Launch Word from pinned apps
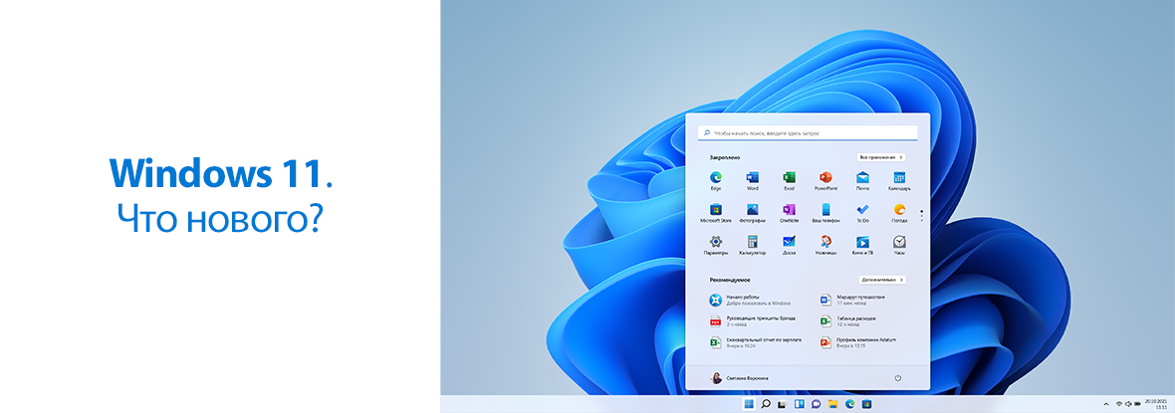Image resolution: width=1175 pixels, height=413 pixels. (753, 180)
